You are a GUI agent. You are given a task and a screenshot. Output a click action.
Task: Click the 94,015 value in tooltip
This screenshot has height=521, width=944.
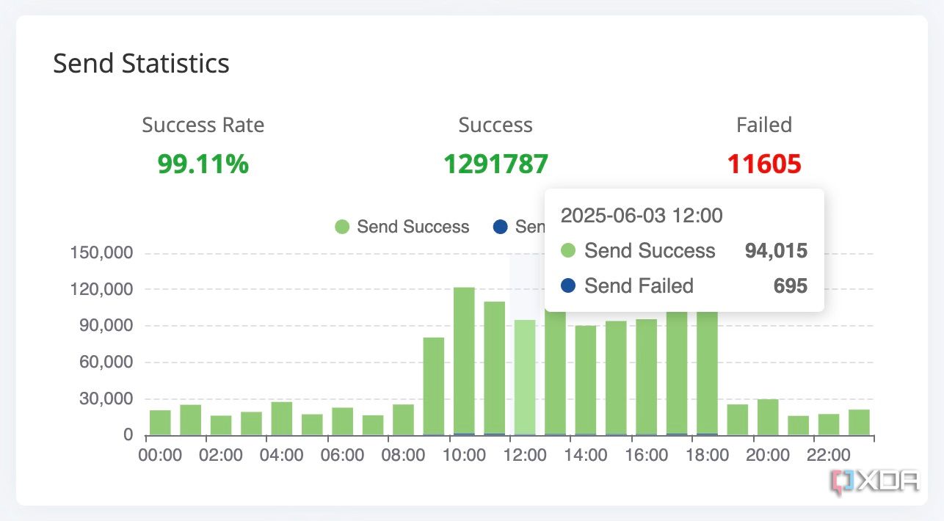(776, 251)
